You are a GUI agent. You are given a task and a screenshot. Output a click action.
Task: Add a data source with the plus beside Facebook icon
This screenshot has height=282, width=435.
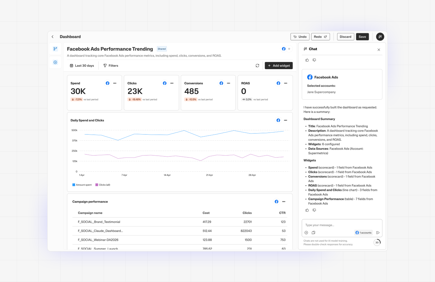289,49
